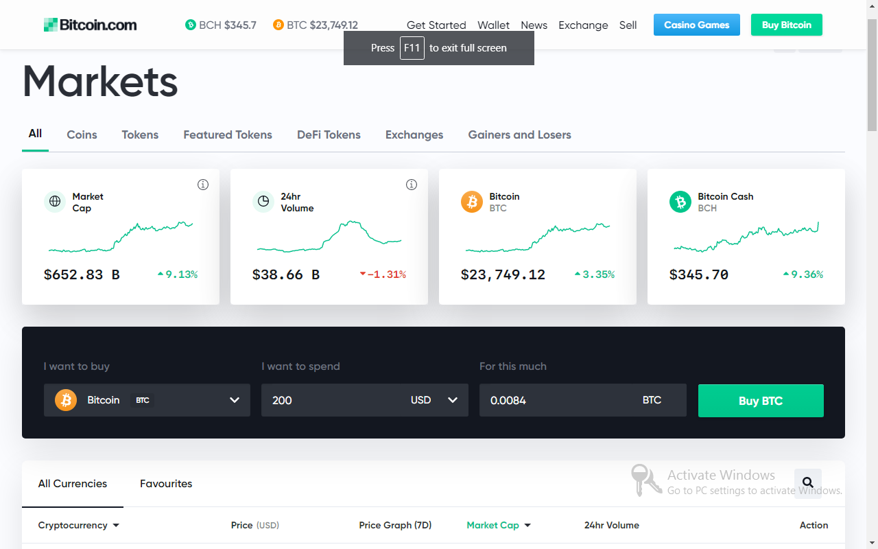Sort by Market Cap column
878x549 pixels.
coord(499,525)
